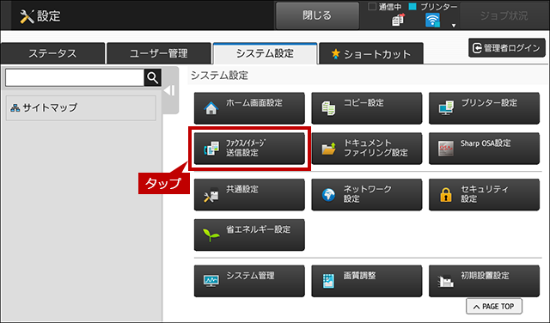Viewport: 550px width, 323px height.
Task: Open 共通設定 tools tile
Action: coord(249,195)
